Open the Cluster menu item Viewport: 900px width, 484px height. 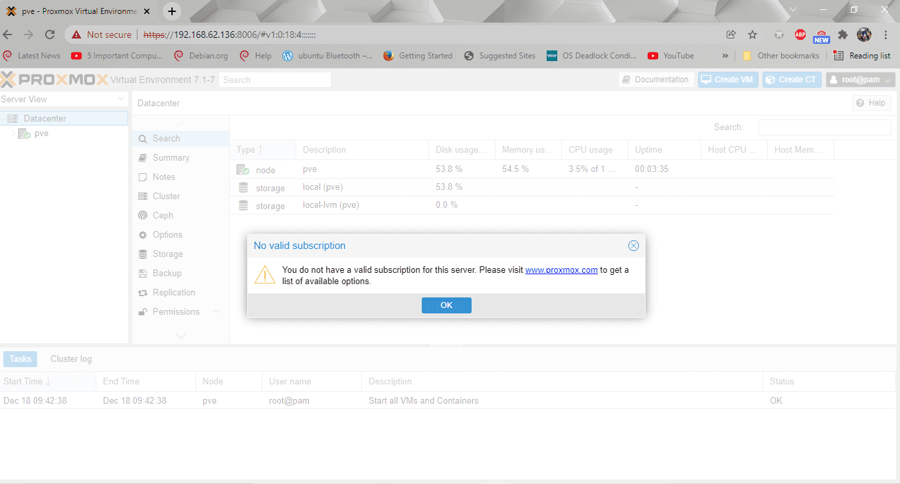coord(181,196)
